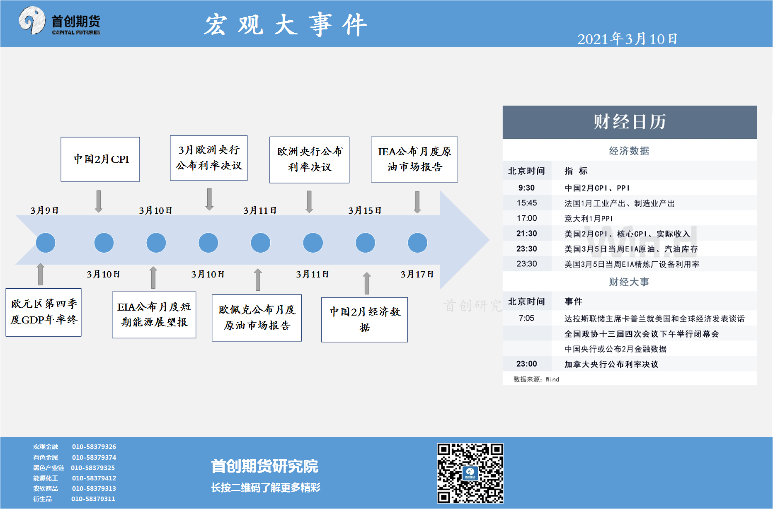The width and height of the screenshot is (773, 509).
Task: Select the 欧元区第四季度GDP年率终 box
Action: coord(44,312)
